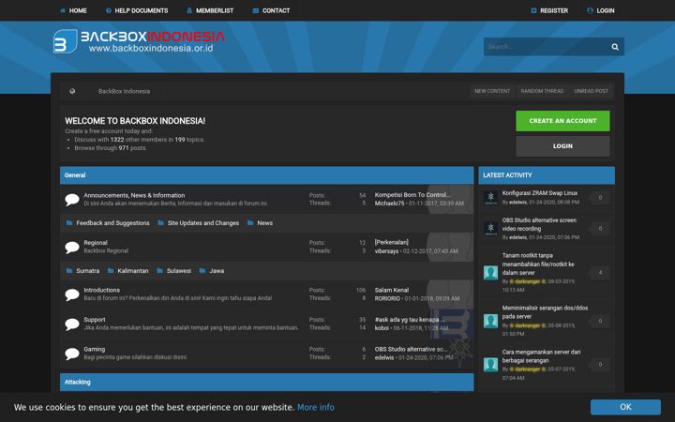
Task: Open vibersays user profile link
Action: click(386, 251)
